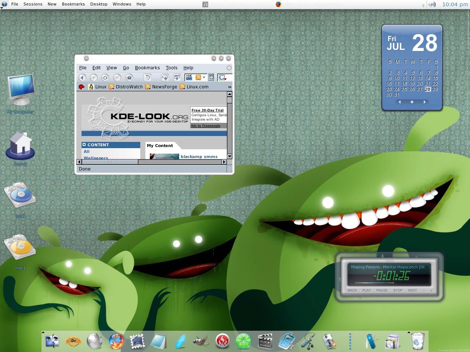Click the Forward navigation button in Firefox

coord(94,77)
